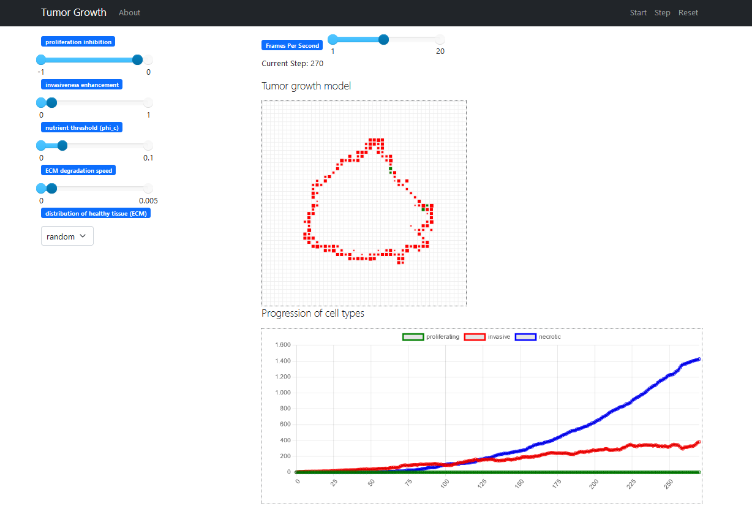Click the ECM degradation speed slider handle

pos(51,189)
